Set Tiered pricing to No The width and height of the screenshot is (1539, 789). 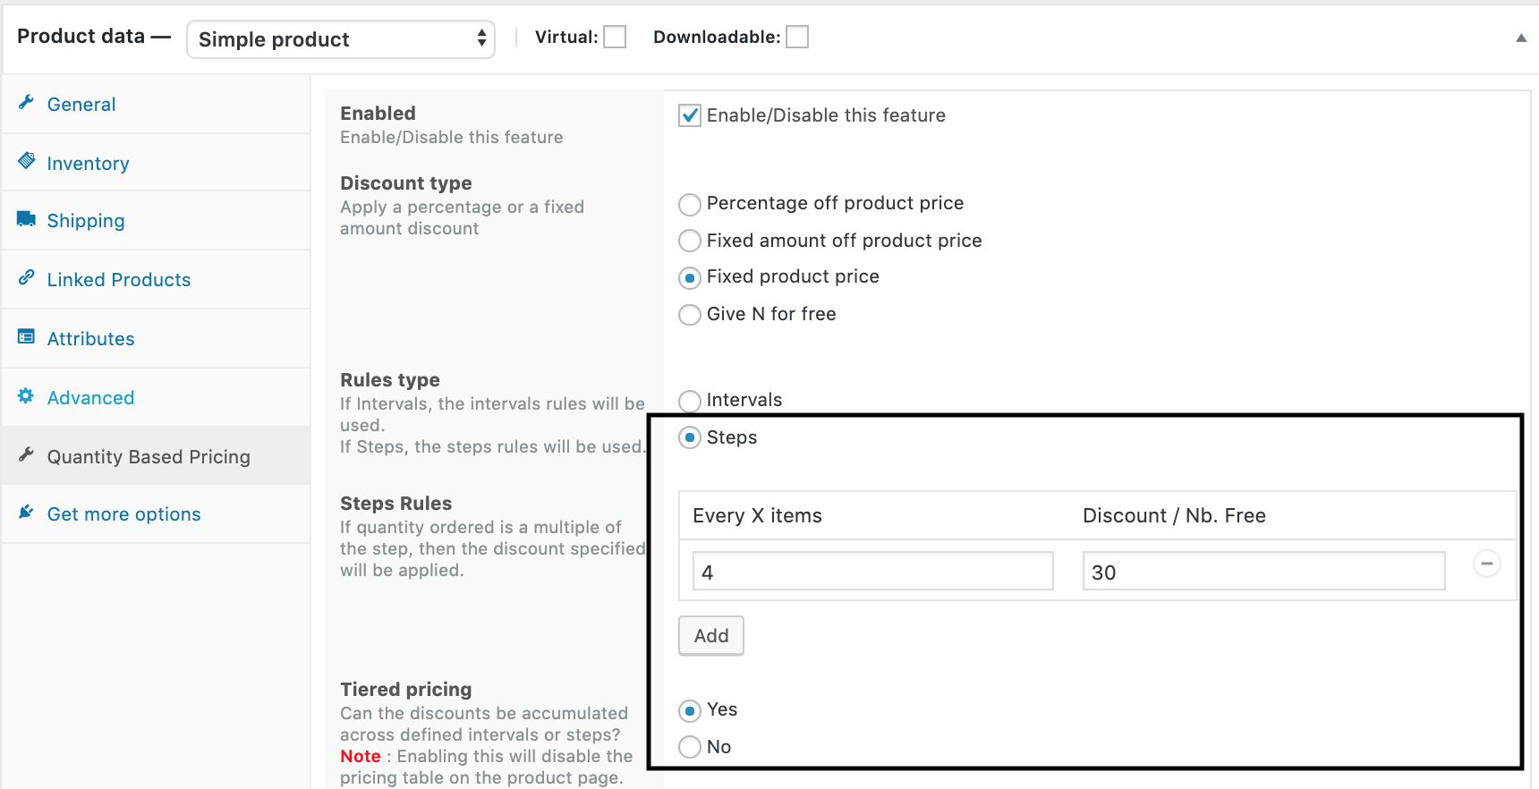click(690, 747)
